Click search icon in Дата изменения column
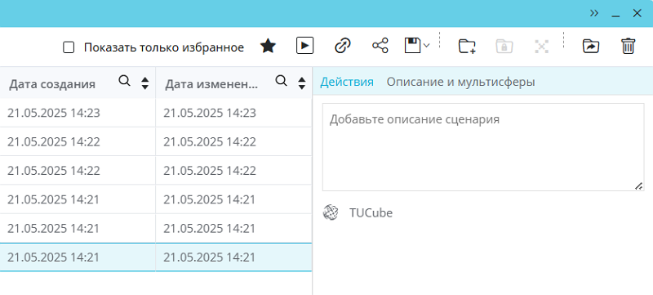The width and height of the screenshot is (653, 295). [282, 81]
